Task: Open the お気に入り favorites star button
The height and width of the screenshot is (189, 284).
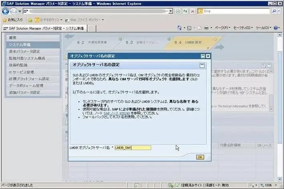Action: coord(13,20)
